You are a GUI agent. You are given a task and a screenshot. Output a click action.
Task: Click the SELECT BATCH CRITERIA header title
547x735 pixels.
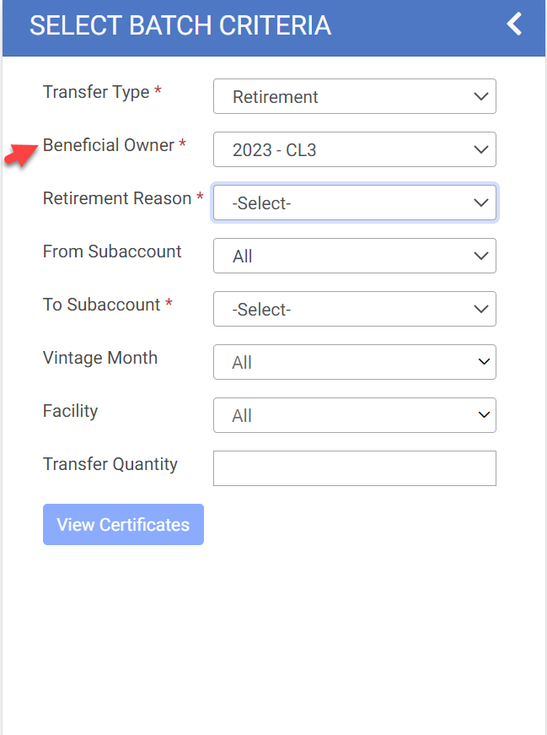pyautogui.click(x=180, y=25)
